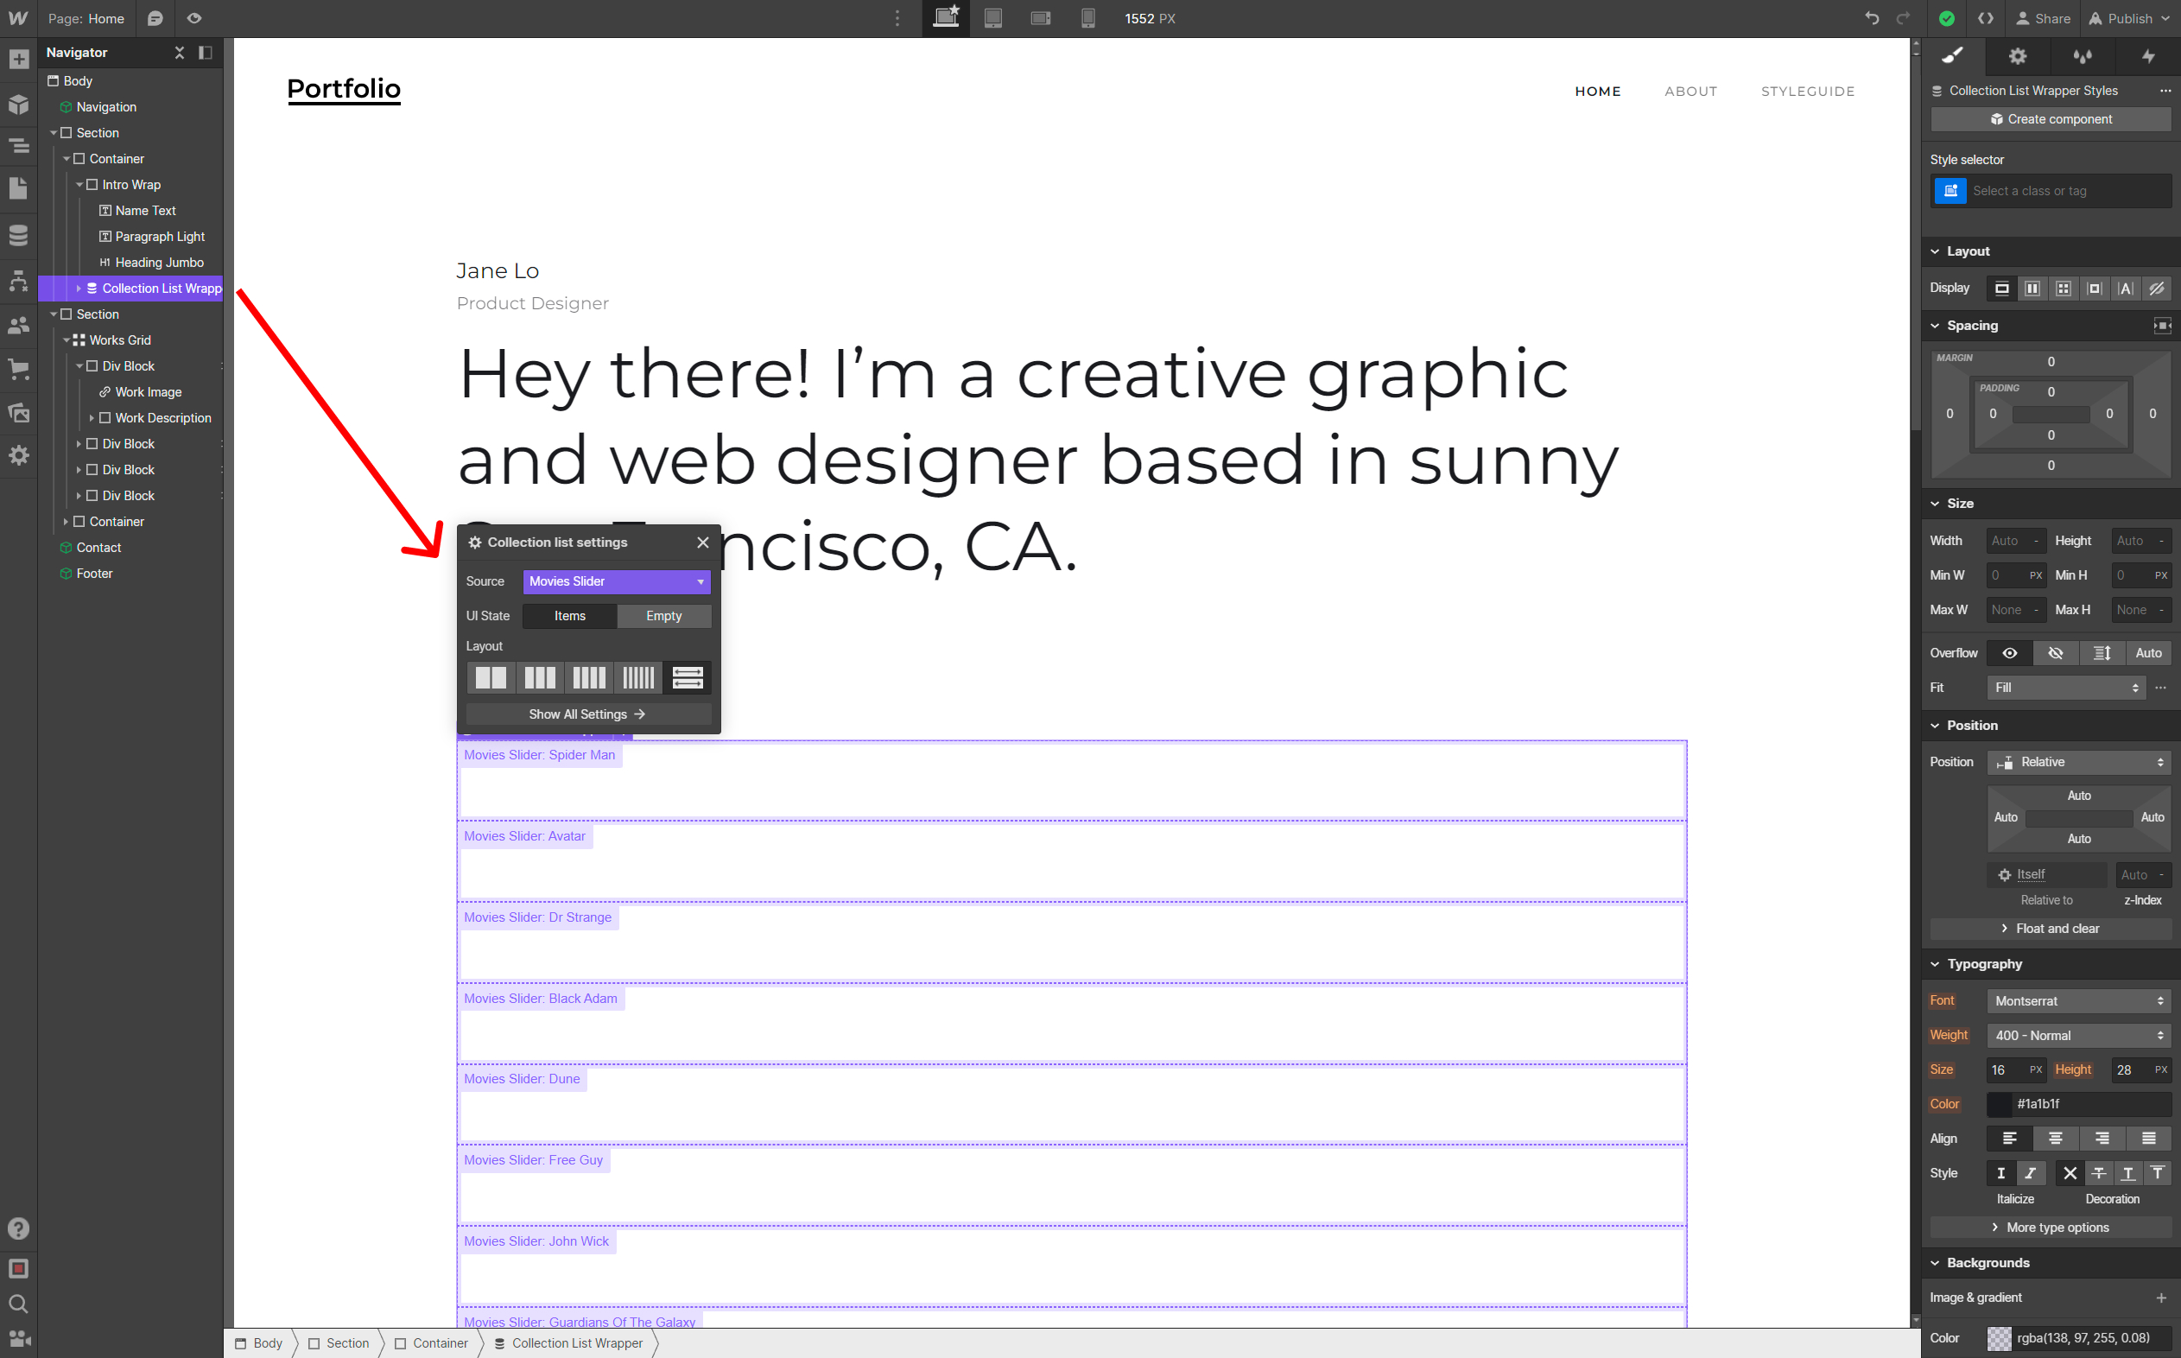
Task: Open the Font dropdown showing Montserrat
Action: pos(2078,1000)
